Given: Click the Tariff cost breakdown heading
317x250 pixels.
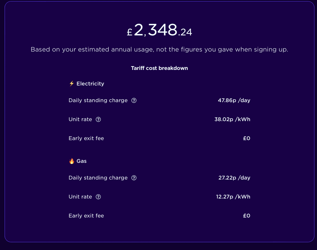Looking at the screenshot, I should (x=159, y=68).
